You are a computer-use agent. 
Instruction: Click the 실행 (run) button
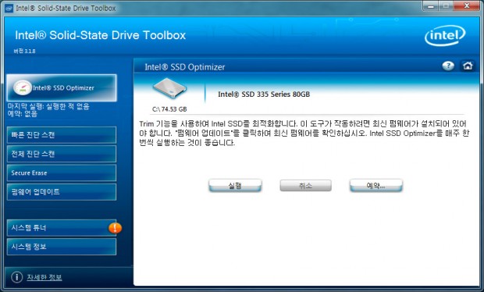235,186
